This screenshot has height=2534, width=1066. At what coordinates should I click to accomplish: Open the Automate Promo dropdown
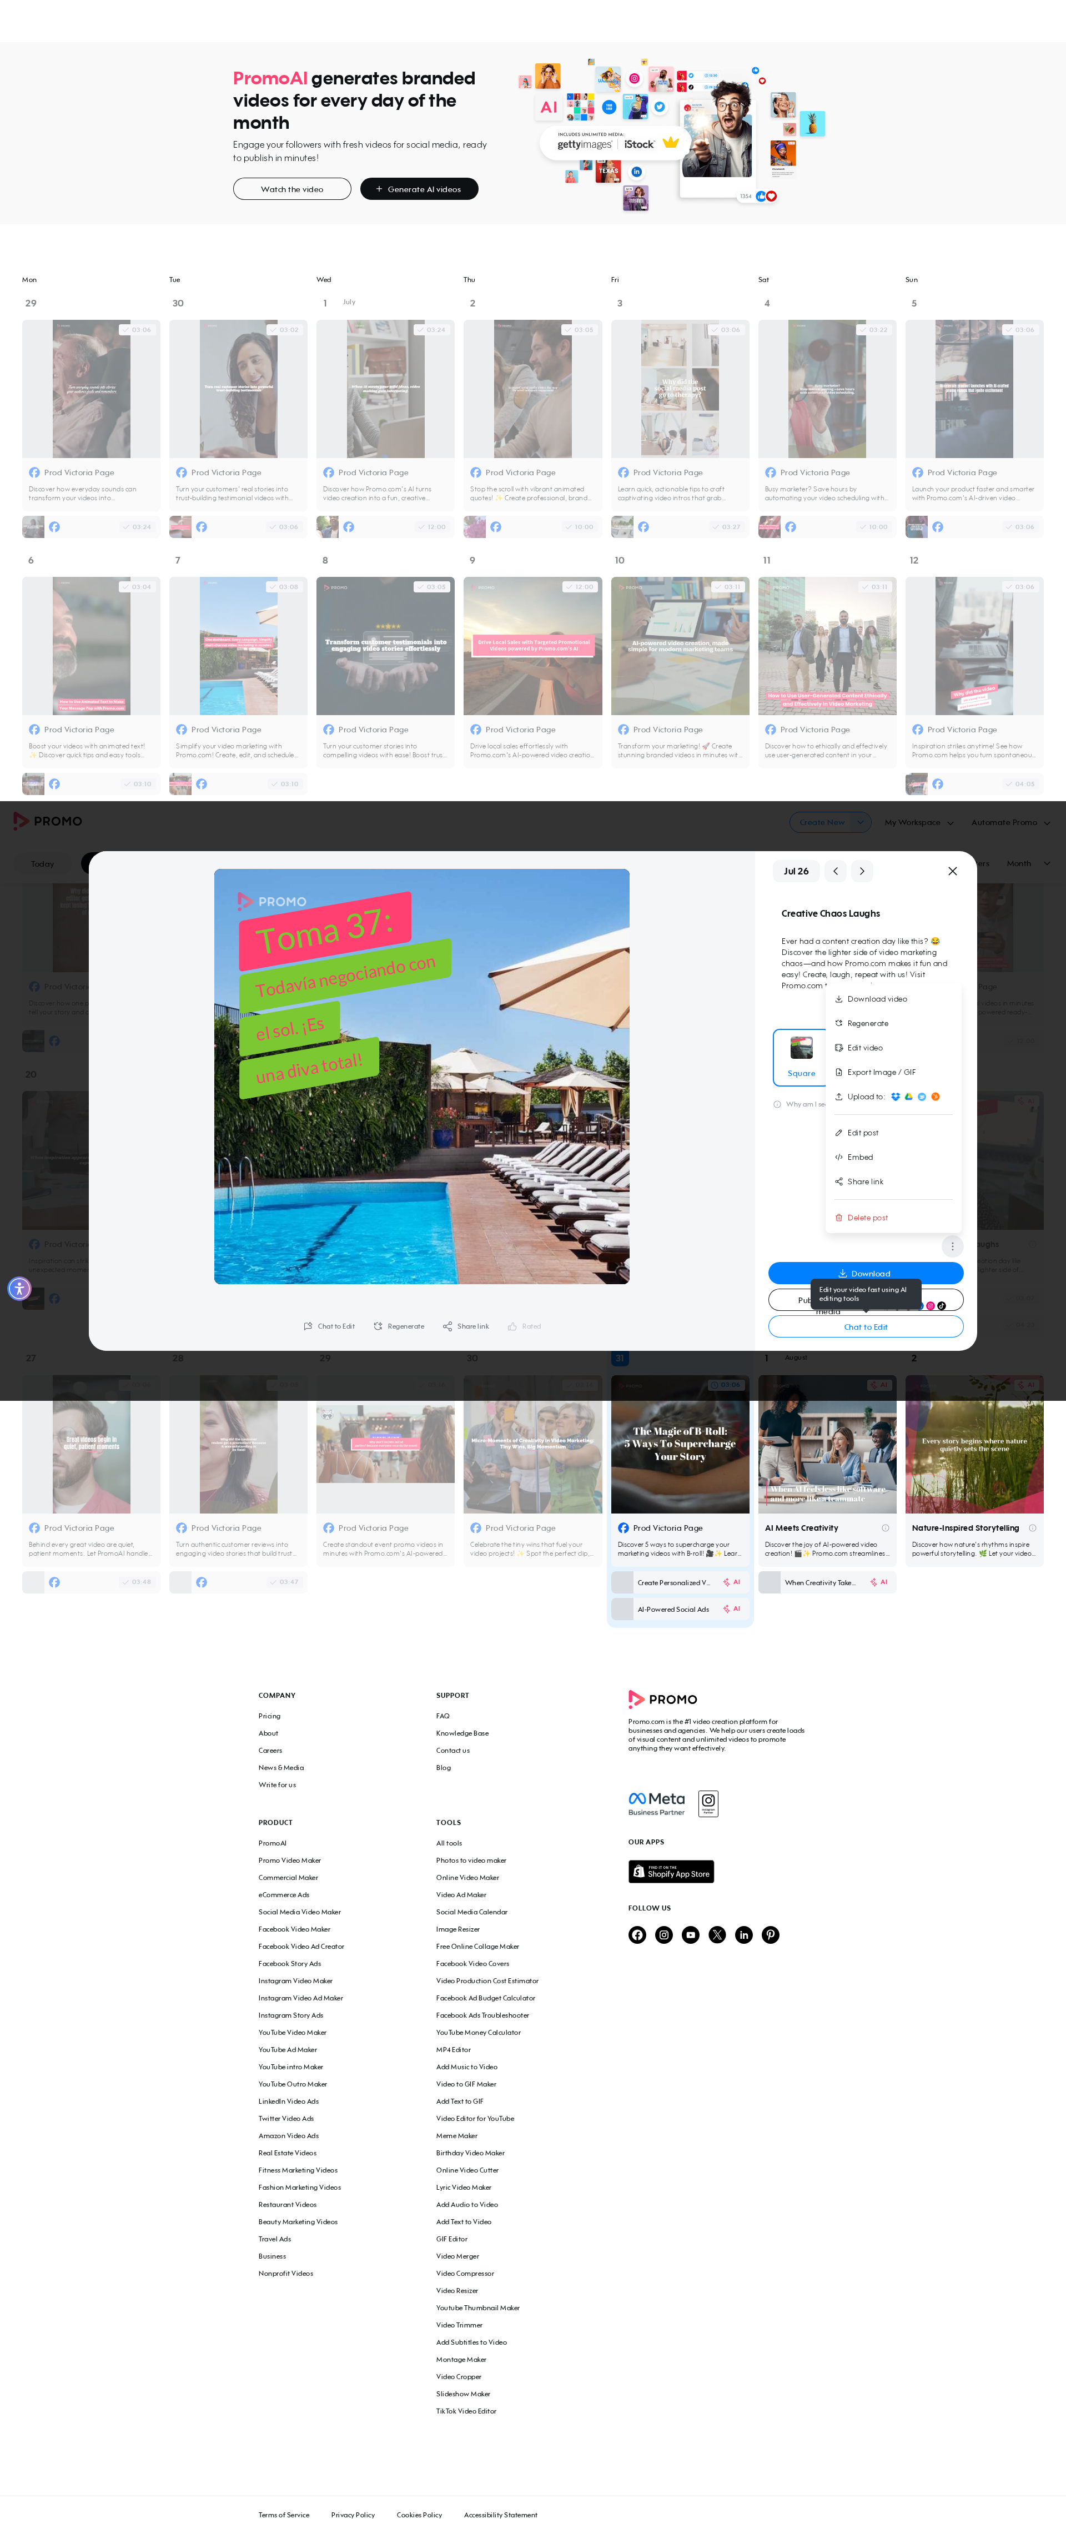(1011, 822)
